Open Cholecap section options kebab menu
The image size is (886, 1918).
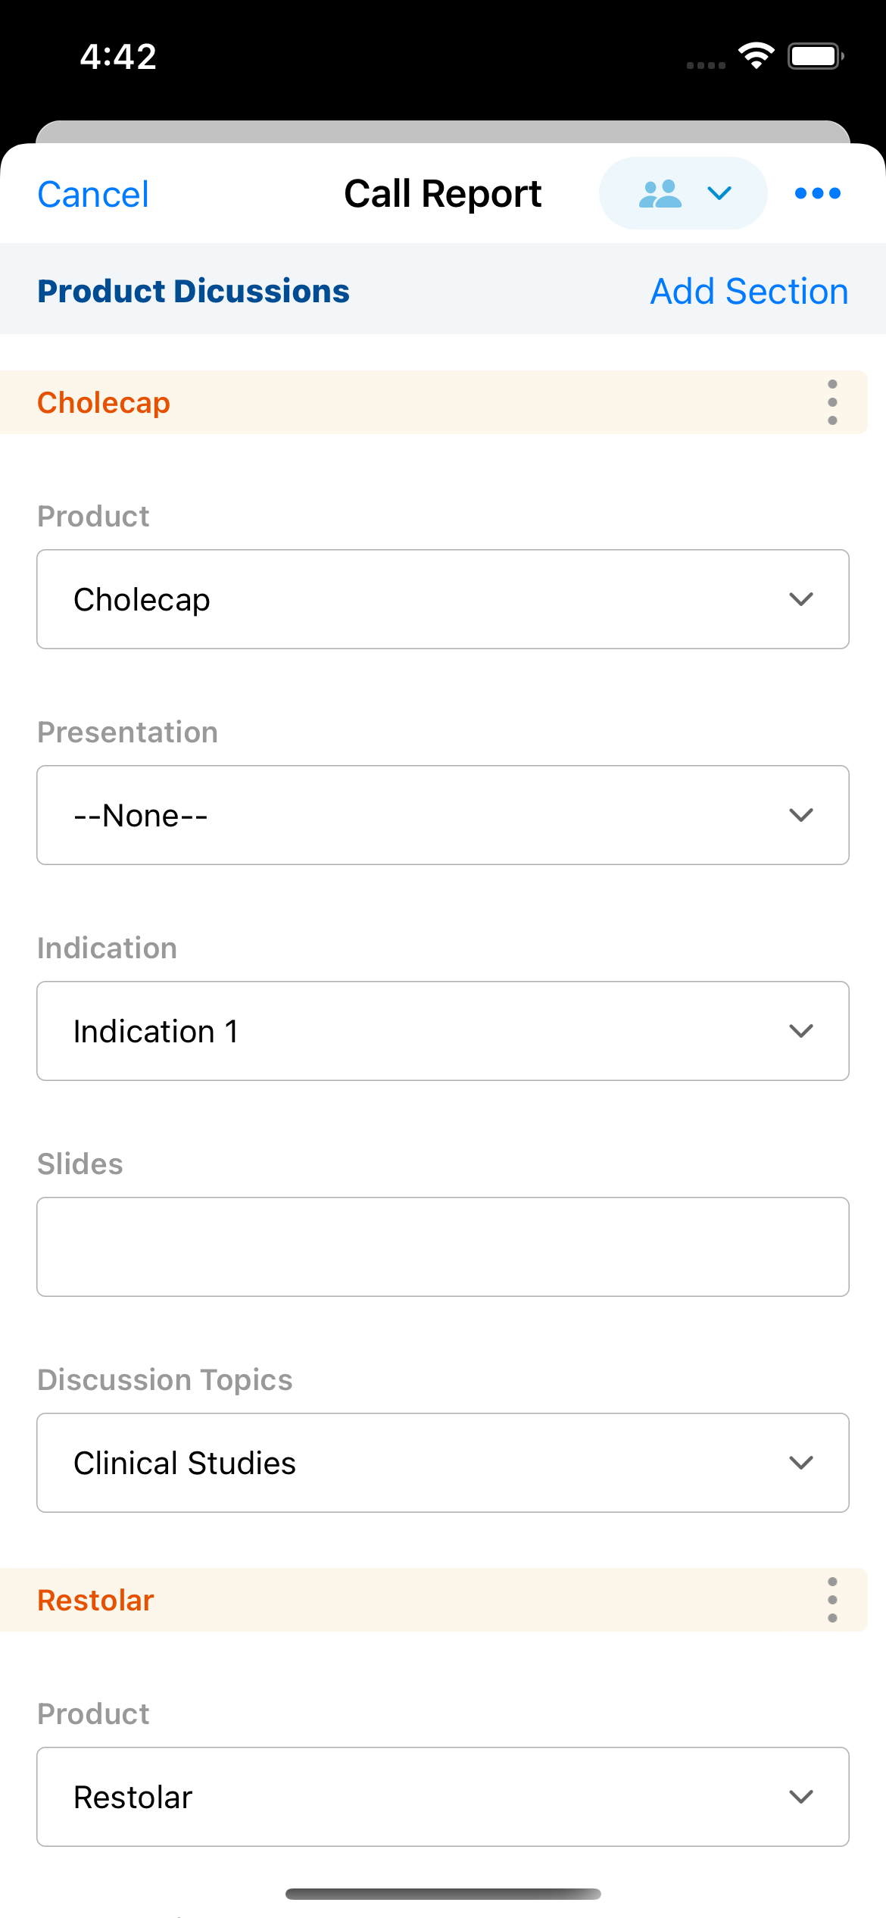tap(832, 402)
